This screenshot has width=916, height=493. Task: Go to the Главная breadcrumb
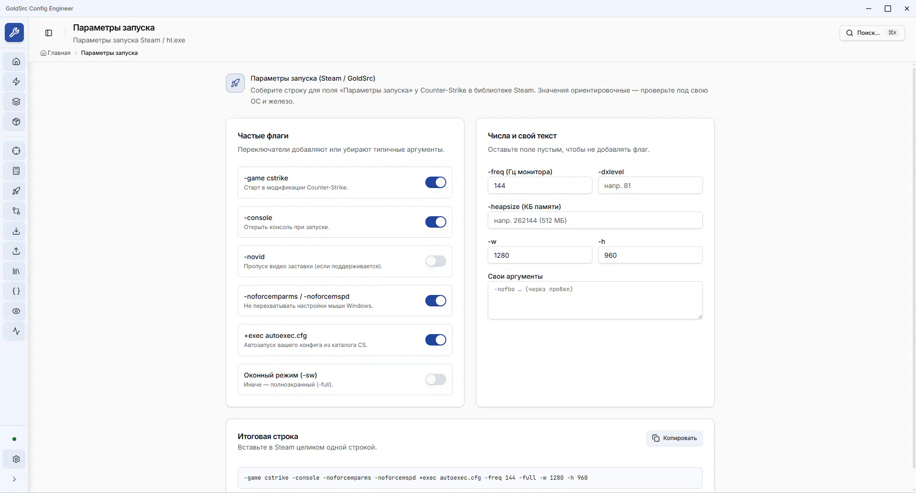tap(59, 53)
